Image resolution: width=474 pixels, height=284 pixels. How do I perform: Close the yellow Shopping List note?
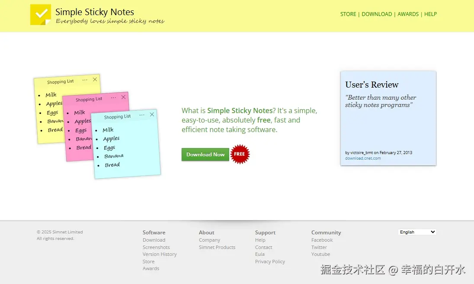[95, 79]
